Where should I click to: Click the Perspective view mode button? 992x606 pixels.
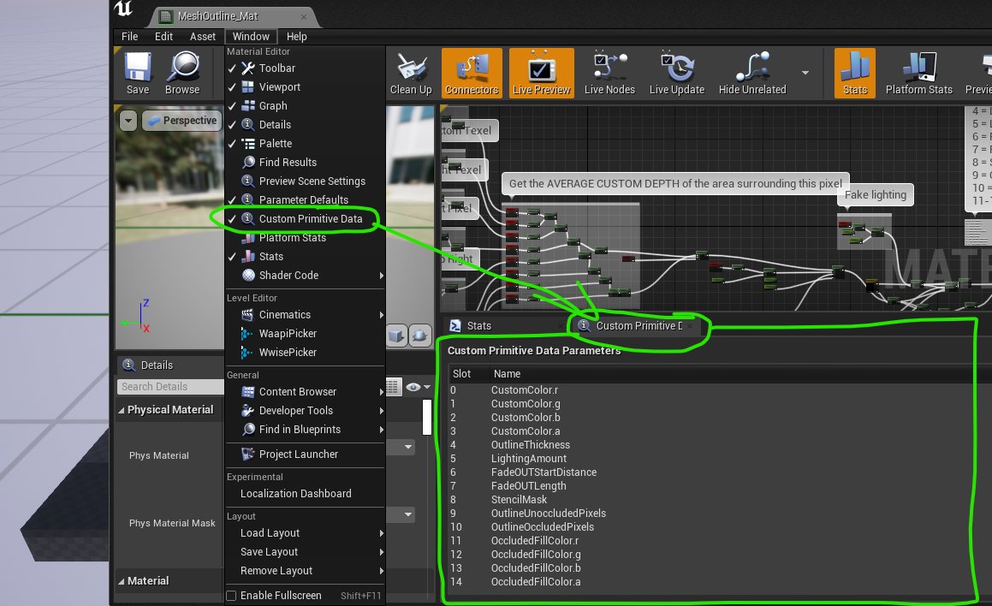pos(181,120)
